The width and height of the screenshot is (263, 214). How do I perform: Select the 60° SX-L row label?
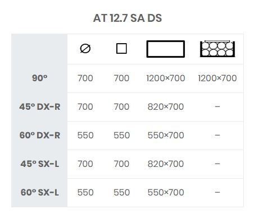click(40, 192)
